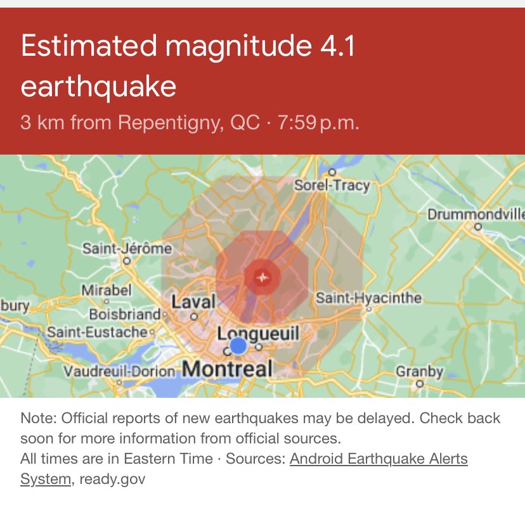525x515 pixels.
Task: Click the earthquake epicenter seismograph icon
Action: click(263, 277)
